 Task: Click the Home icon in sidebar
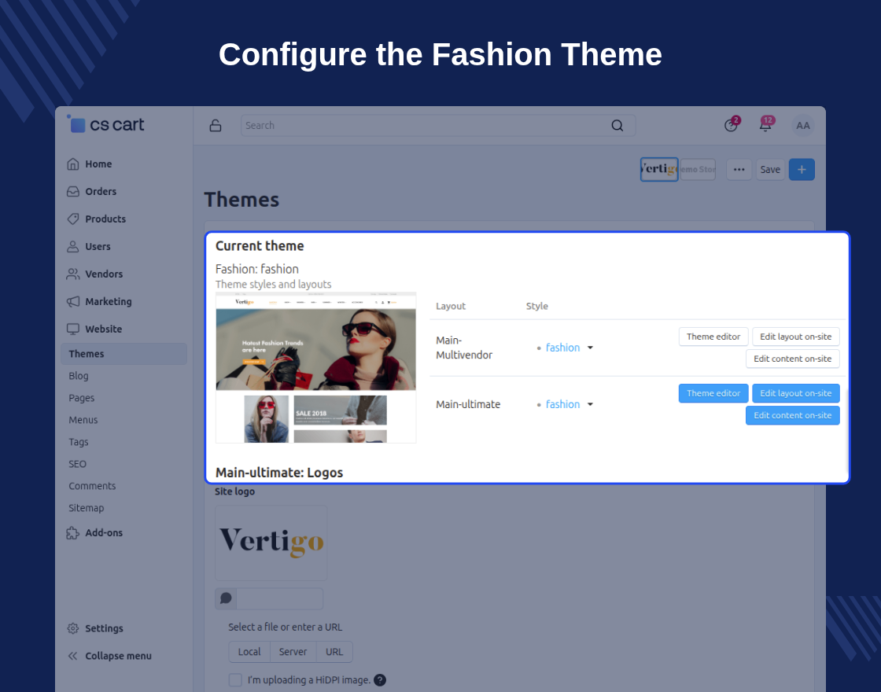[73, 164]
